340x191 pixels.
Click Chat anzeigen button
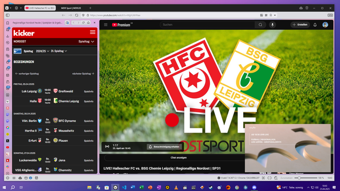tap(178, 158)
